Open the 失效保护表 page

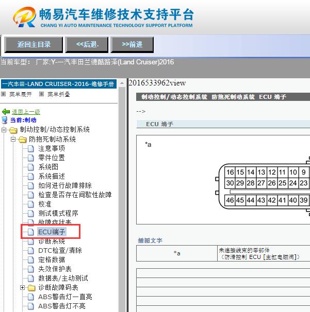point(55,269)
